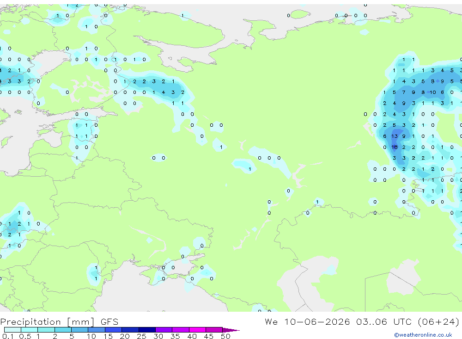Viewport: 462px width, 339px height.
Task: Click the 'GFS' model label
Action: (109, 321)
